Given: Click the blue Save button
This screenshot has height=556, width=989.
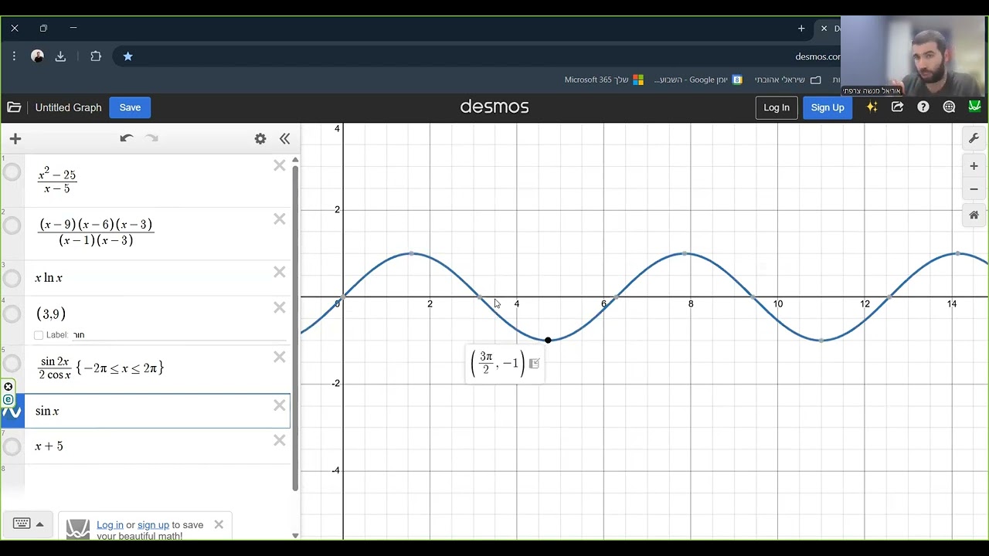Looking at the screenshot, I should (130, 107).
